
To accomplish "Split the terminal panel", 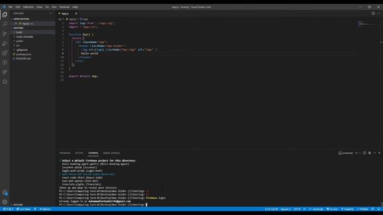I will click(364, 153).
